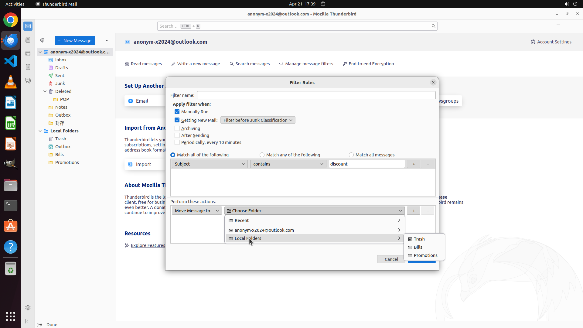This screenshot has height=328, width=583.
Task: Open the application hamburger menu
Action: click(558, 26)
